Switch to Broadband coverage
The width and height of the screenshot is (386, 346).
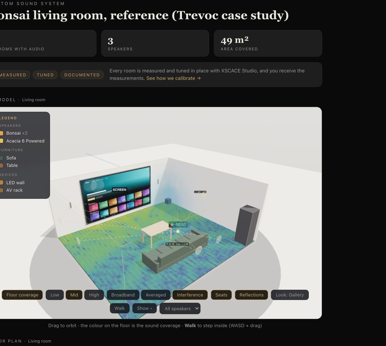pos(123,295)
